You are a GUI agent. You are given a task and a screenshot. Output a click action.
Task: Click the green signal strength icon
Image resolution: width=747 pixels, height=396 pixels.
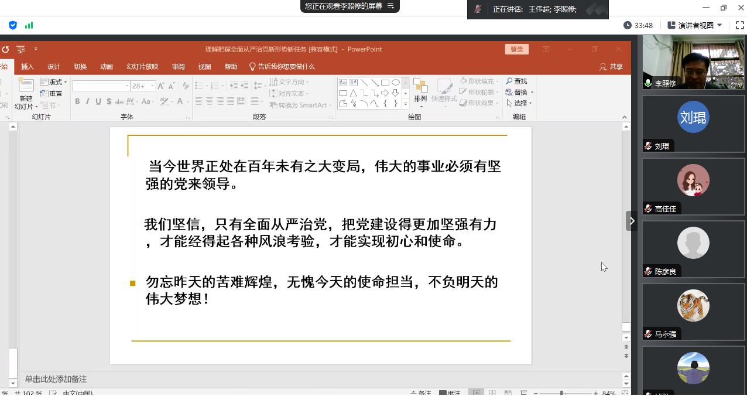(29, 25)
